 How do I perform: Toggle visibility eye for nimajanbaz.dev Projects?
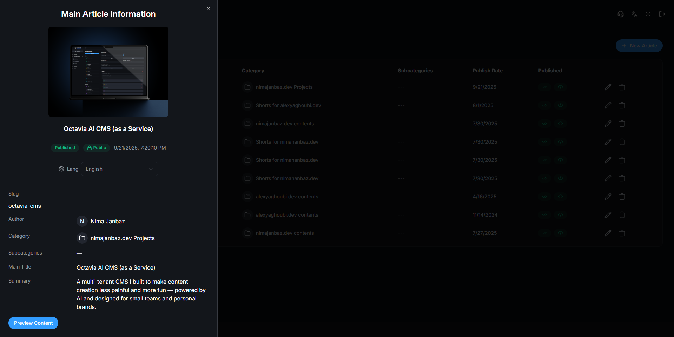[561, 87]
